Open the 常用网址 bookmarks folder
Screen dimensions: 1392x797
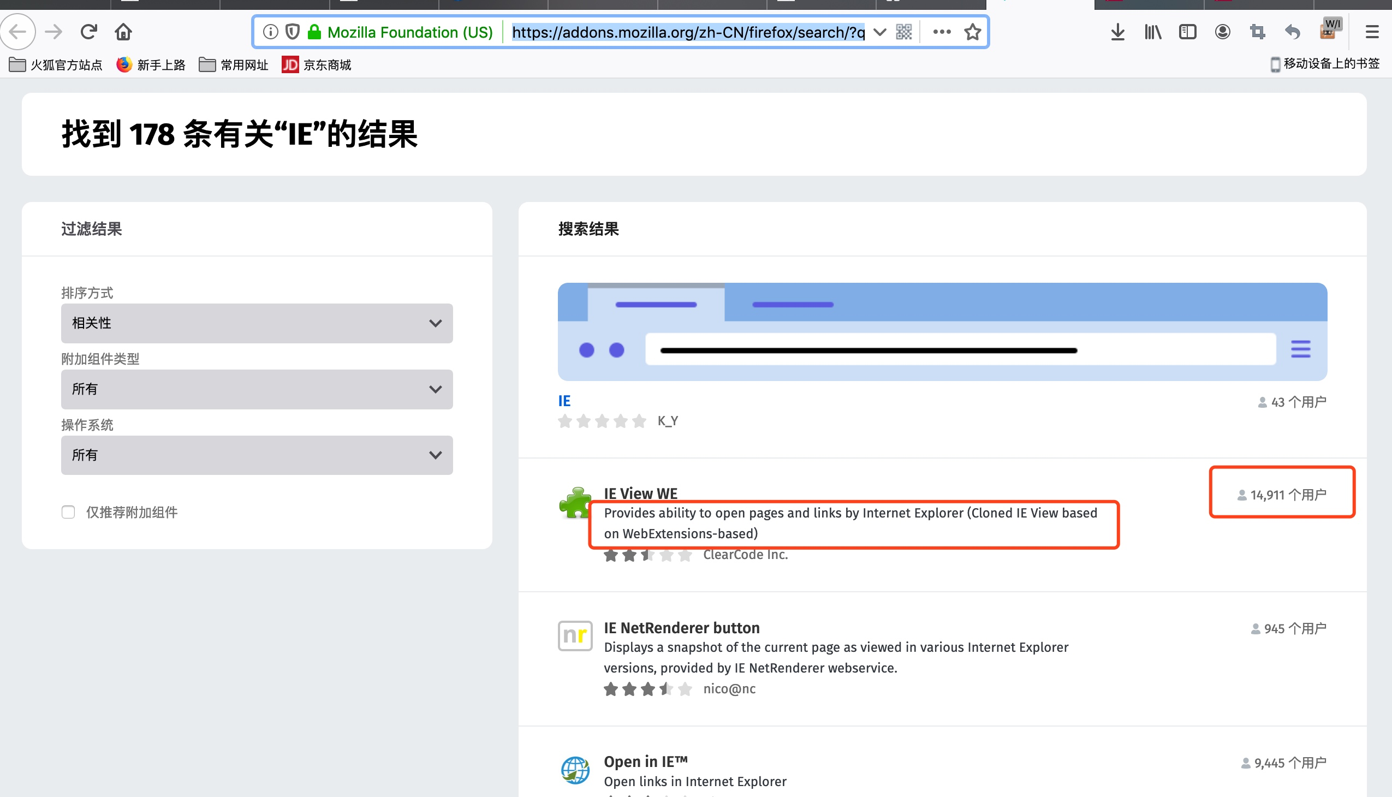[234, 64]
